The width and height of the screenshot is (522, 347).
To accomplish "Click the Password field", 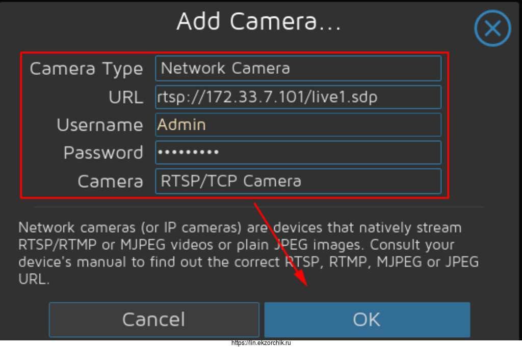I will pos(298,152).
